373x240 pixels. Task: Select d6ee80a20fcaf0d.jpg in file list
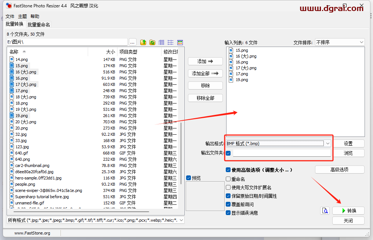[34, 171]
